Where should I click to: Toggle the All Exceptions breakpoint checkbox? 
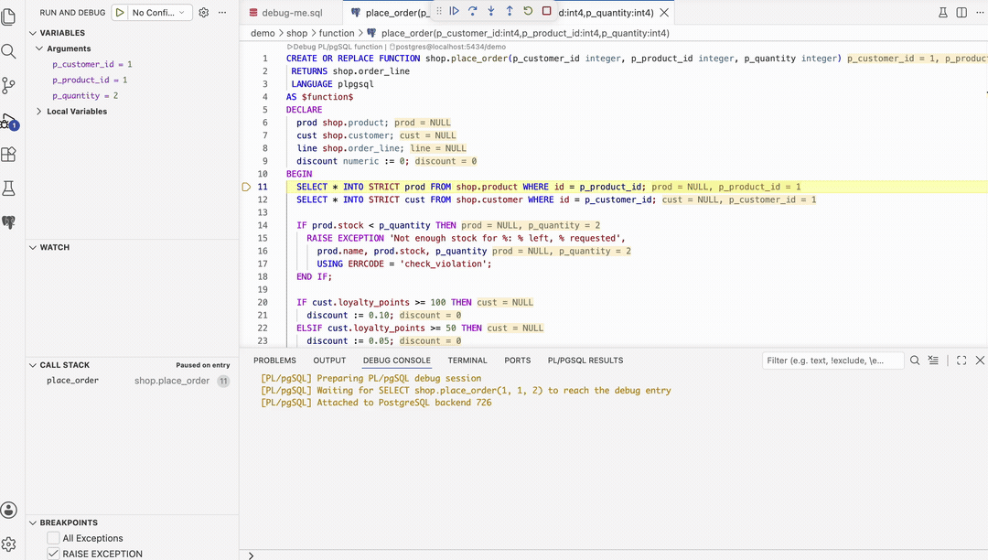tap(54, 538)
